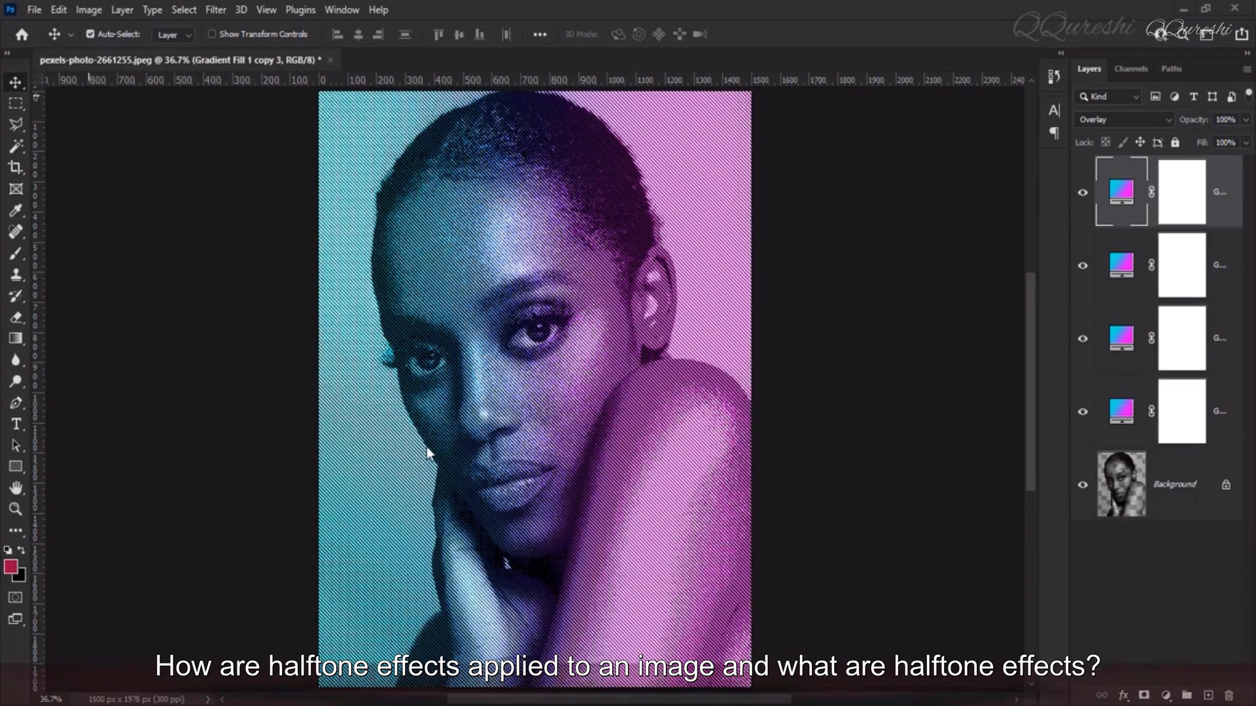Select the Gradient tool
1256x706 pixels.
click(x=16, y=339)
